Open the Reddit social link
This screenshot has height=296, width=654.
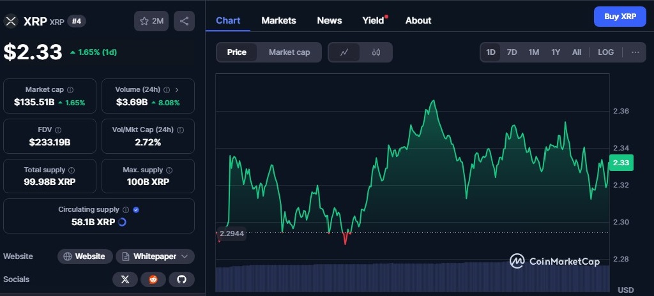(x=153, y=279)
